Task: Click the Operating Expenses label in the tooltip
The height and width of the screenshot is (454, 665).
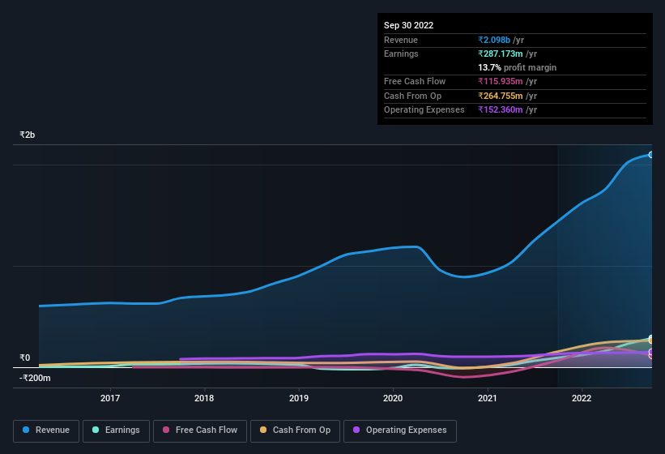Action: pos(424,109)
